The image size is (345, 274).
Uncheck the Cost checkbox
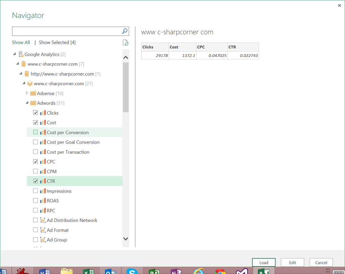tap(35, 122)
